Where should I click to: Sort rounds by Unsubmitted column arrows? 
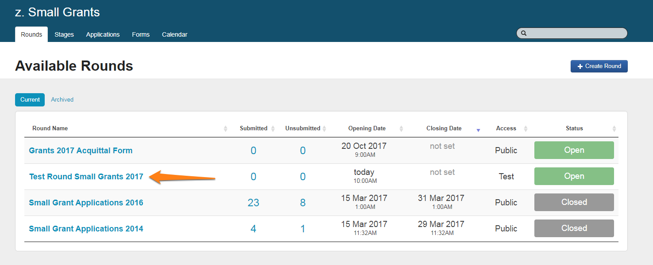[324, 129]
